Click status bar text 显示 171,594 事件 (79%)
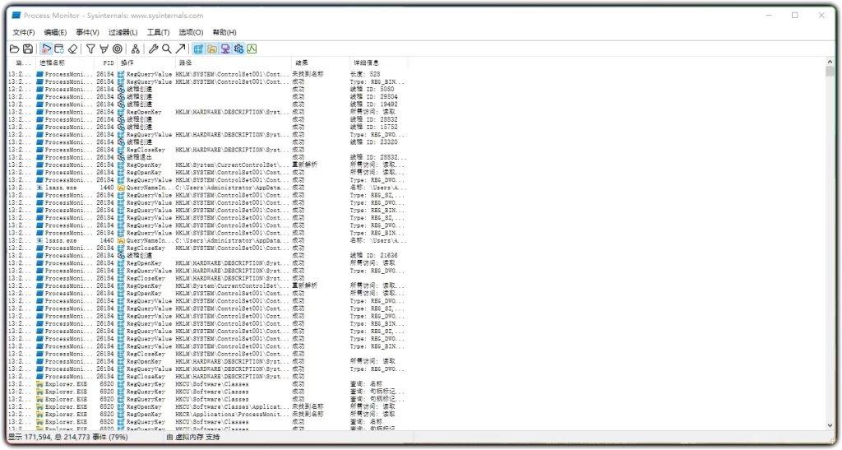Image resolution: width=842 pixels, height=450 pixels. tap(67, 437)
